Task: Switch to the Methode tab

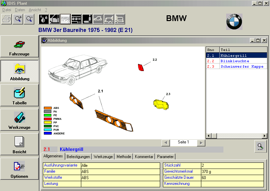Action: click(124, 157)
